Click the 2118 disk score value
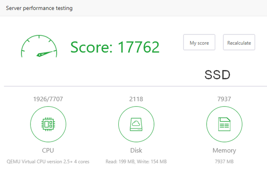Image resolution: width=267 pixels, height=178 pixels. click(x=136, y=99)
